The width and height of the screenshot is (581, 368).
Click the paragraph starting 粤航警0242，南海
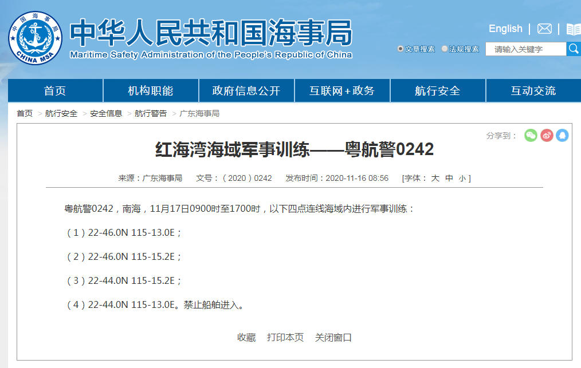[x=240, y=209]
